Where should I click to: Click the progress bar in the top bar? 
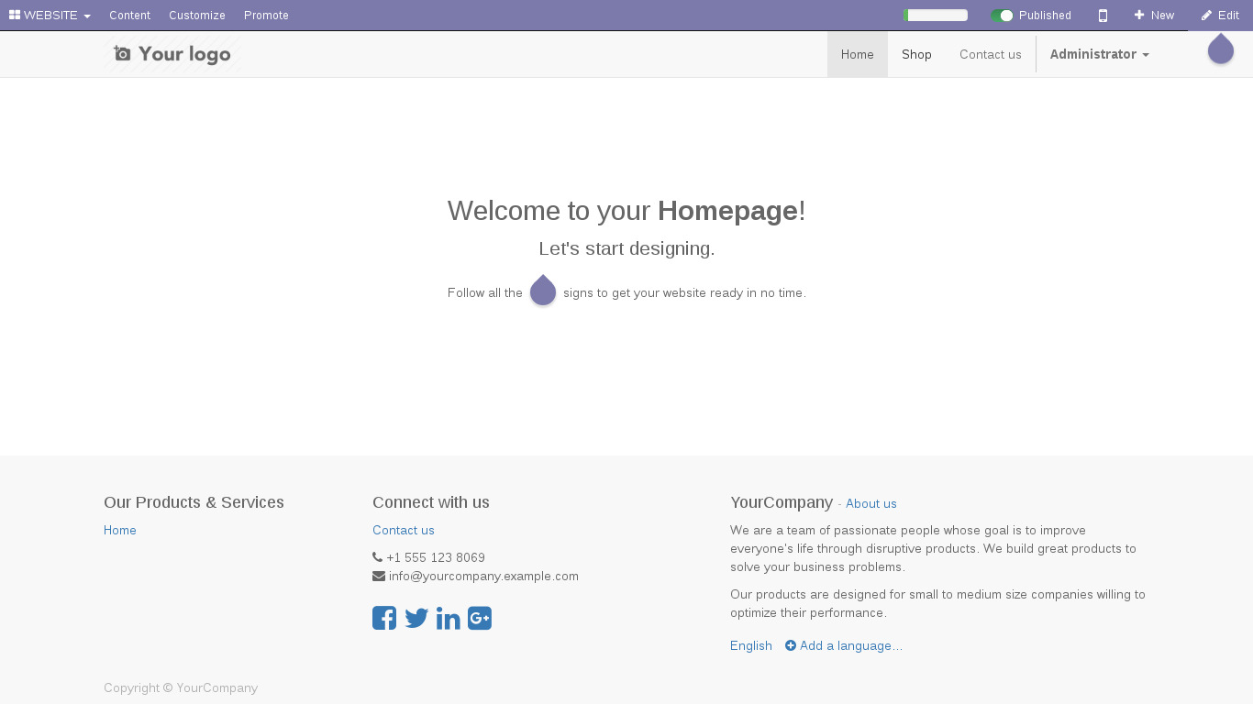click(x=934, y=15)
